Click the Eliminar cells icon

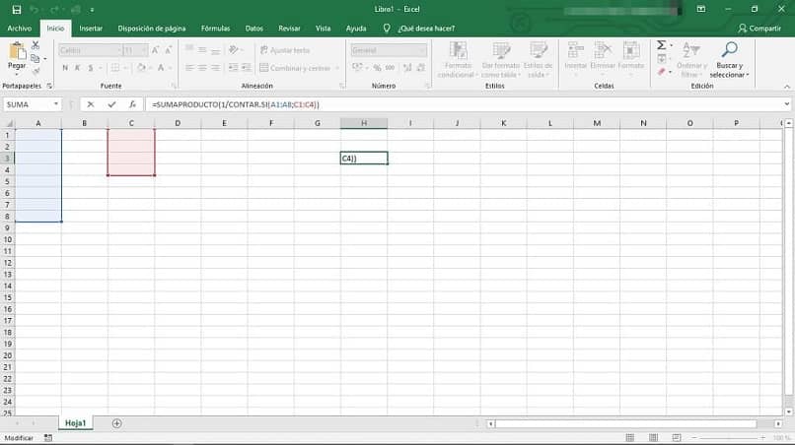pyautogui.click(x=603, y=50)
